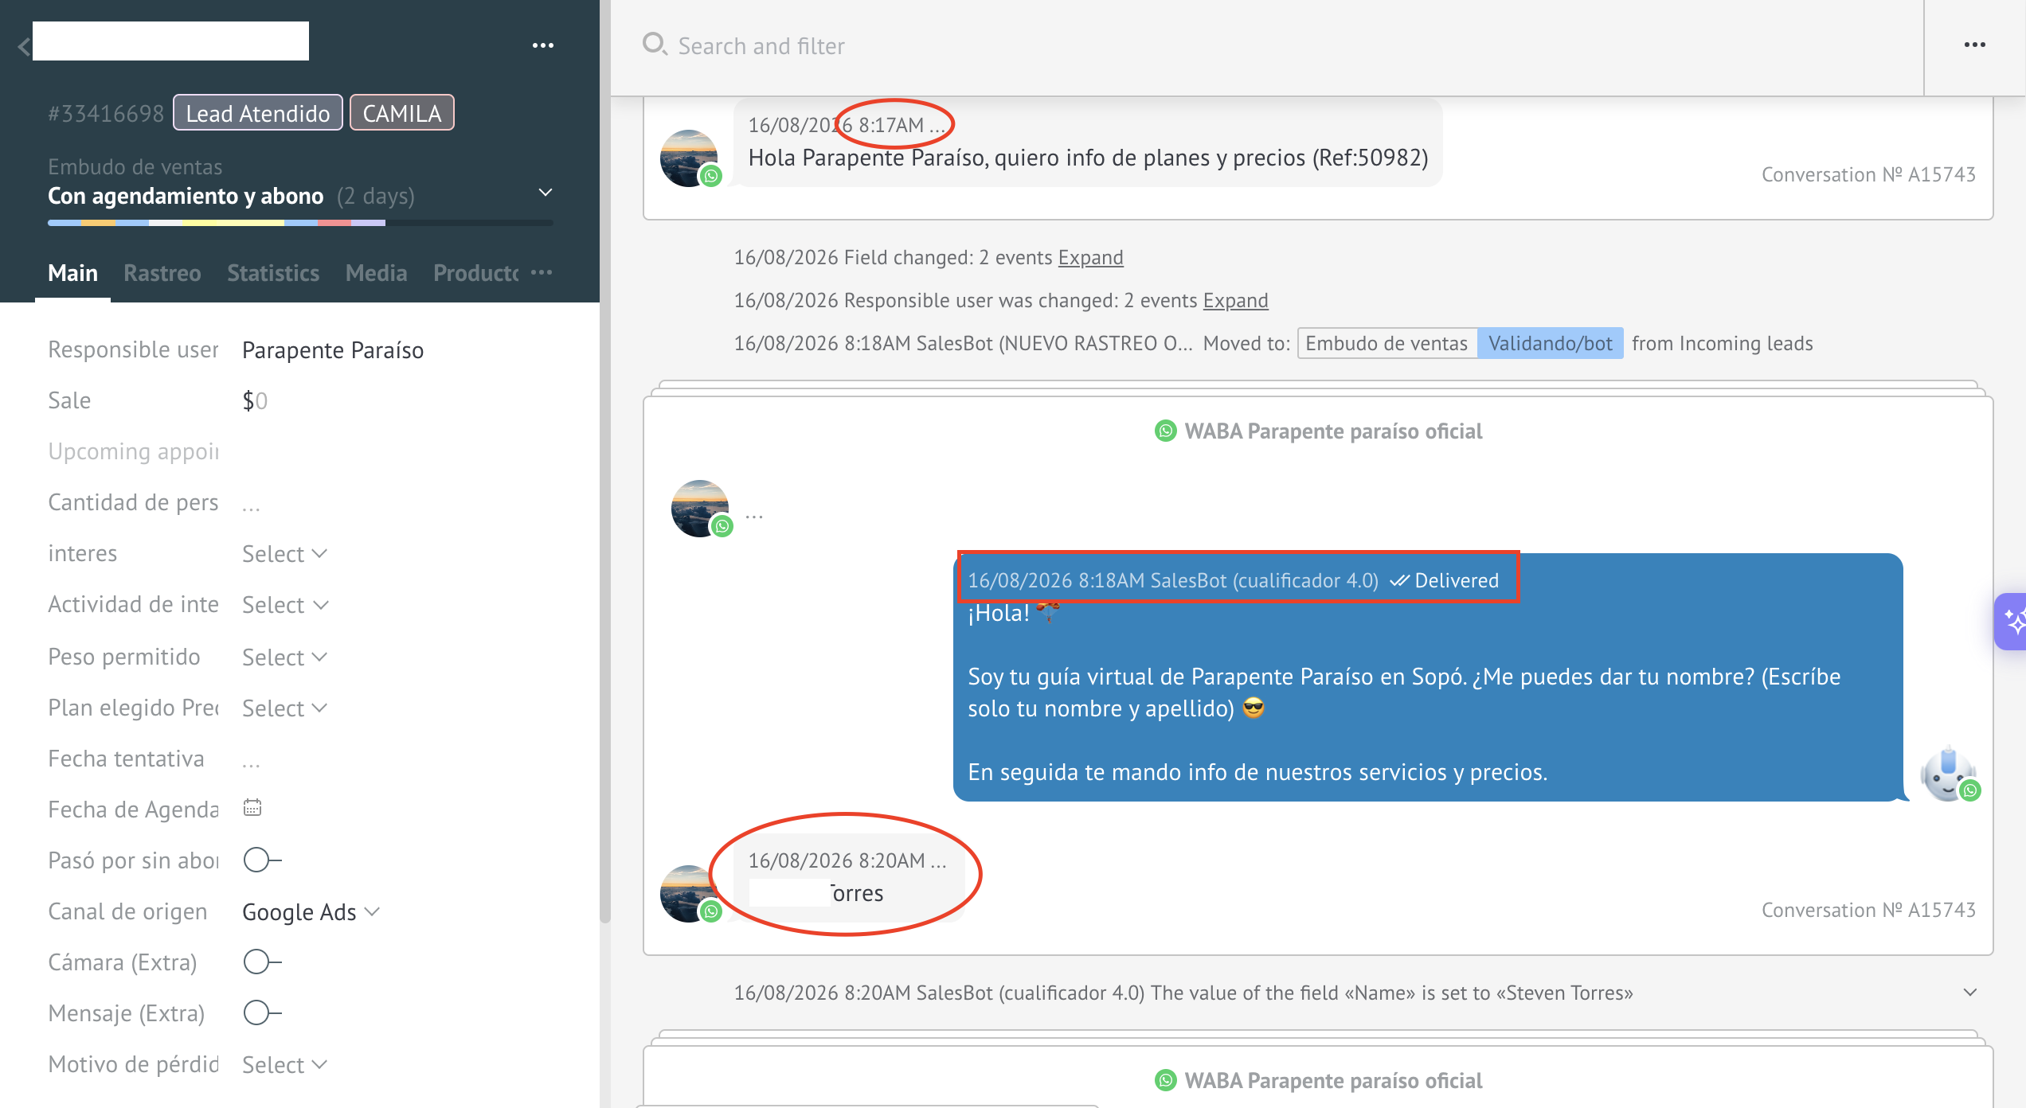Viewport: 2026px width, 1108px height.
Task: Click the upper Conversation Nº A15743 label
Action: [1868, 174]
